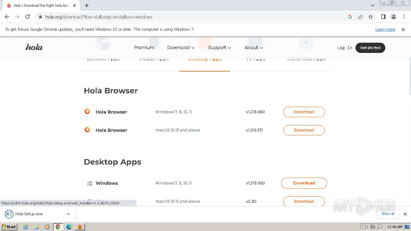Screen dimensions: 411x231
Task: Dismiss the Chrome update info bar
Action: (403, 30)
